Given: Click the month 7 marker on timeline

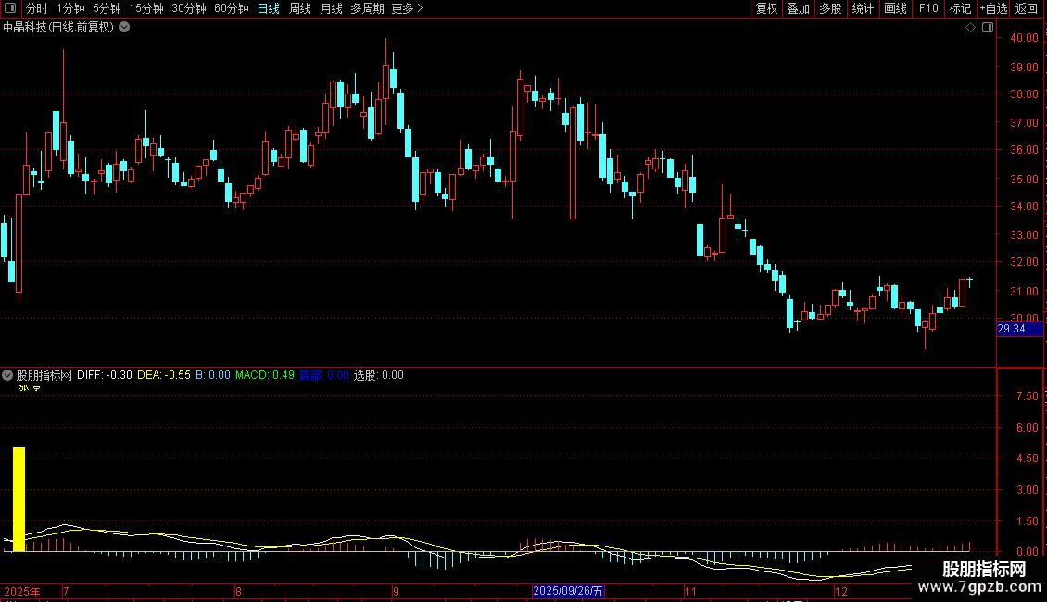Looking at the screenshot, I should click(66, 591).
